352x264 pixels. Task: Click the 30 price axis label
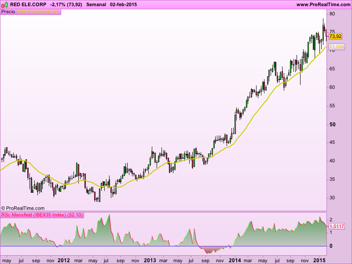332,198
